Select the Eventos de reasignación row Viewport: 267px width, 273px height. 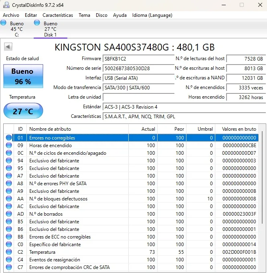(x=131, y=260)
